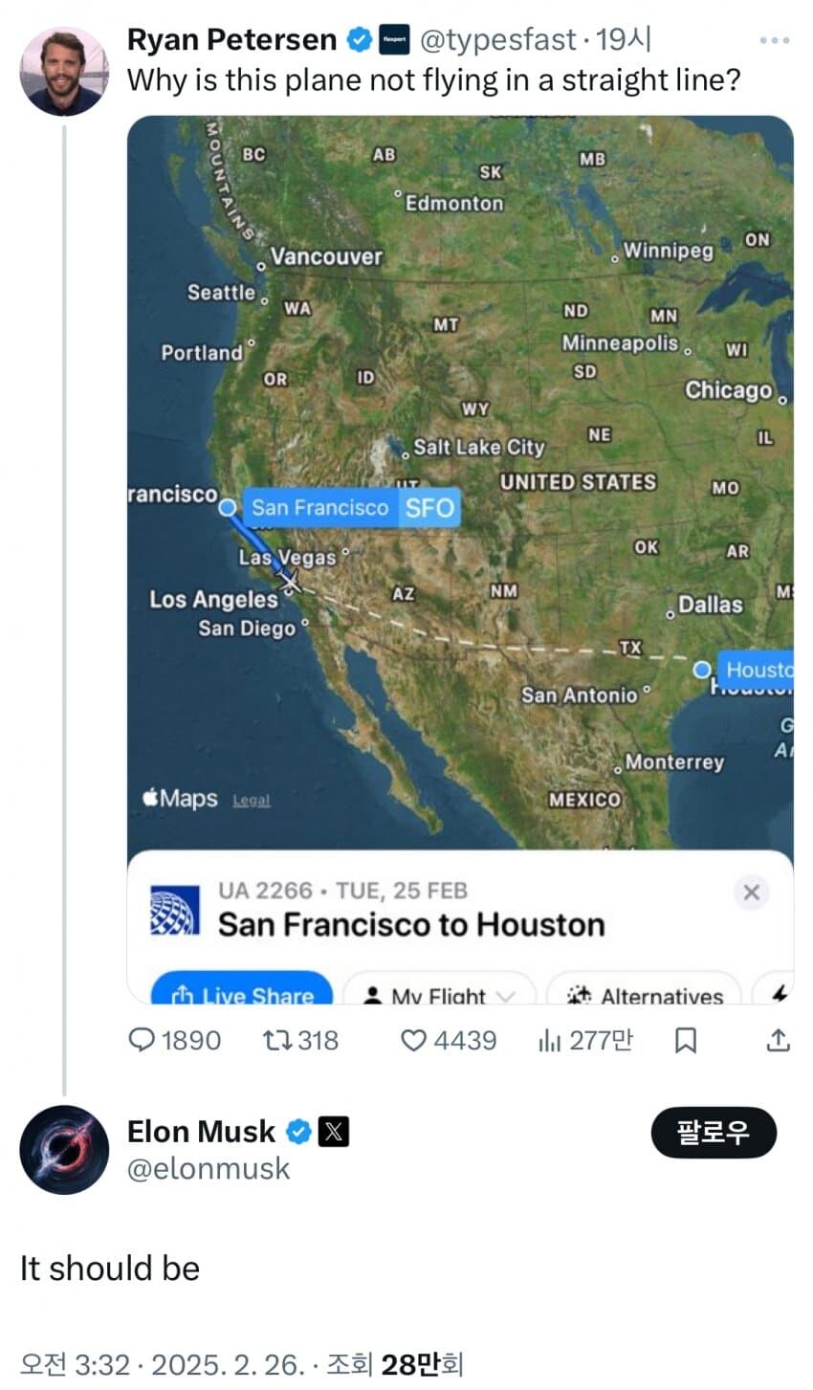Click the 팔로우 follow button

tap(714, 1134)
